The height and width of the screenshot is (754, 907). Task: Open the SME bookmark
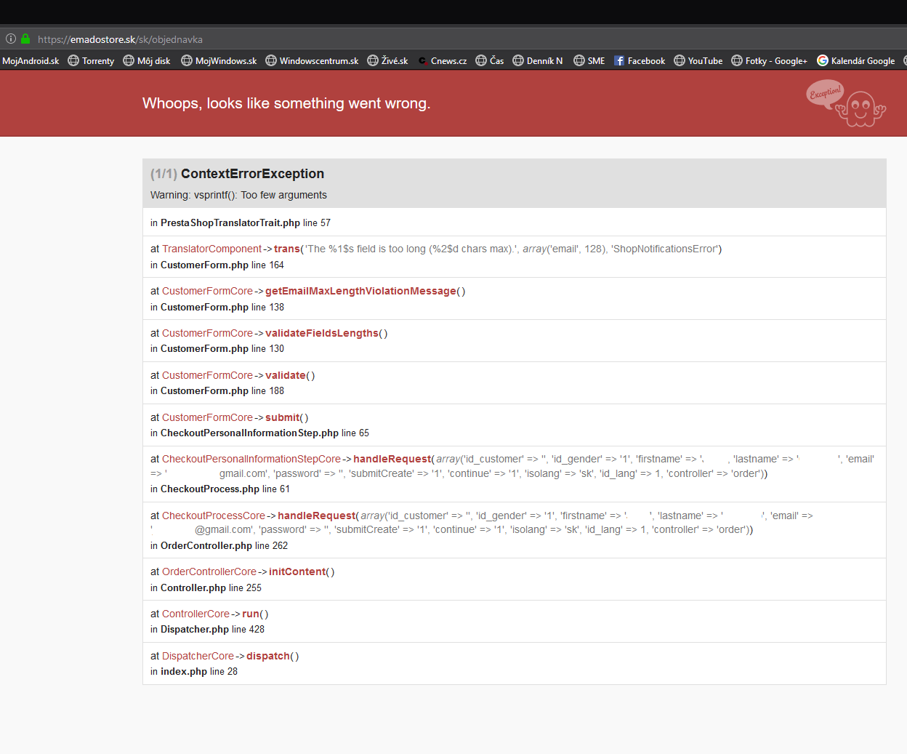click(589, 61)
